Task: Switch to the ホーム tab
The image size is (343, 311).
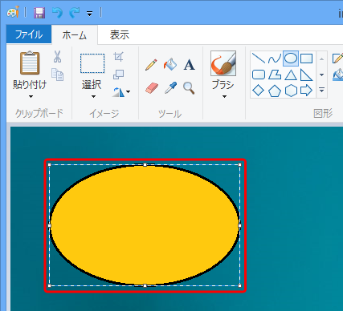Action: [75, 34]
